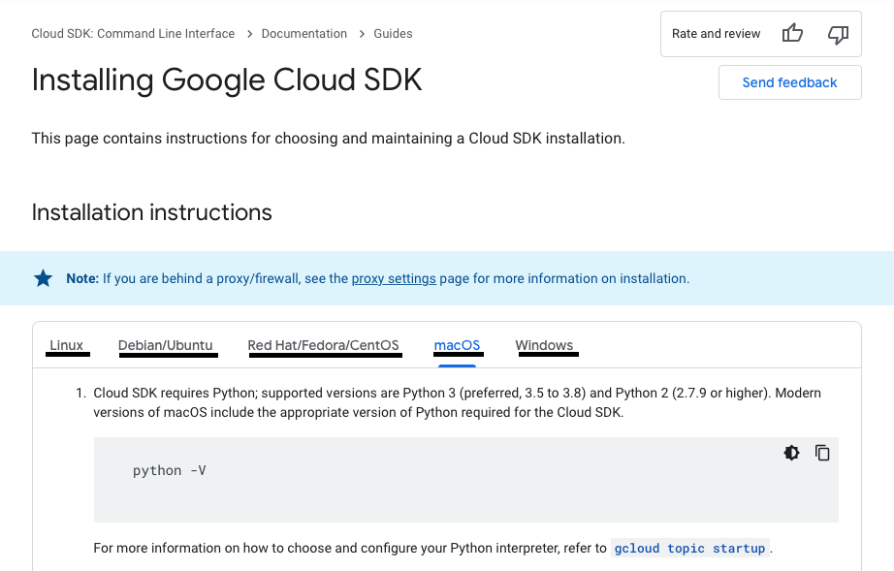Open Cloud SDK: Command Line Interface breadcrumb

point(133,34)
